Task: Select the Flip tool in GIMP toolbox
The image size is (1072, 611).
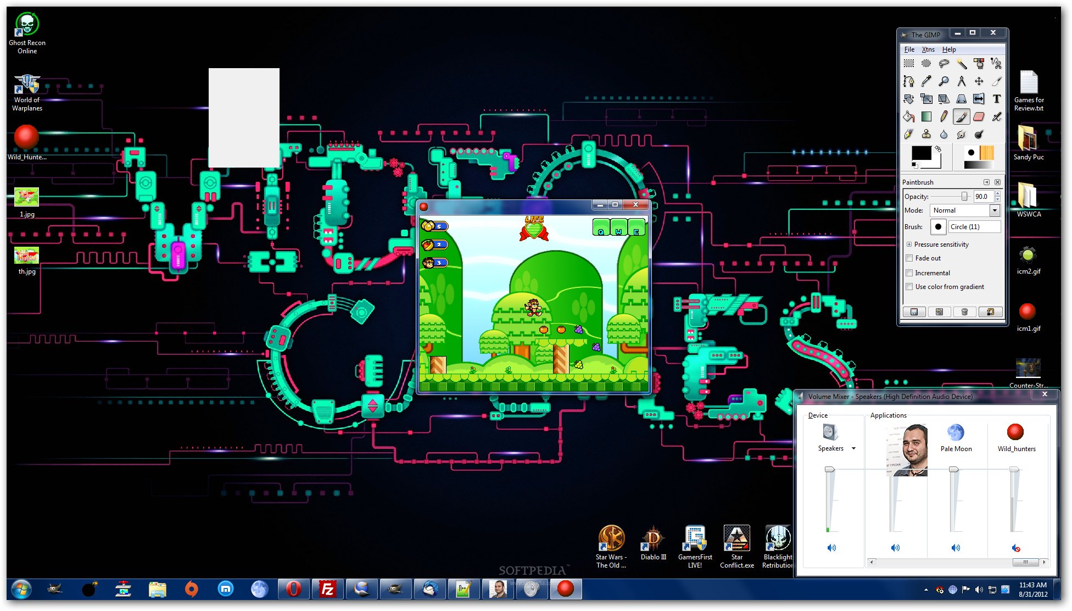Action: tap(979, 99)
